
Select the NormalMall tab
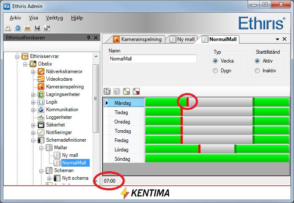[x=219, y=39]
